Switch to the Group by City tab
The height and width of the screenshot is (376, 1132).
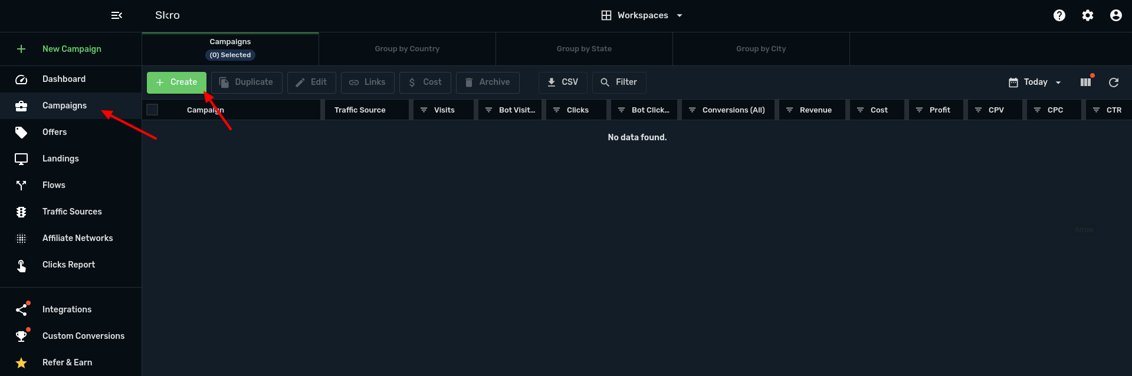coord(761,49)
